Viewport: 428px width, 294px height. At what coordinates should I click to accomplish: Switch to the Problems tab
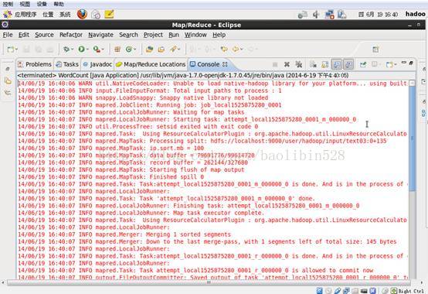[35, 64]
